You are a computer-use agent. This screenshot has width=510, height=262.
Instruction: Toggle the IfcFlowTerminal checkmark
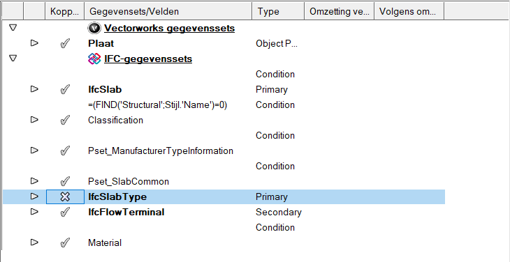65,212
